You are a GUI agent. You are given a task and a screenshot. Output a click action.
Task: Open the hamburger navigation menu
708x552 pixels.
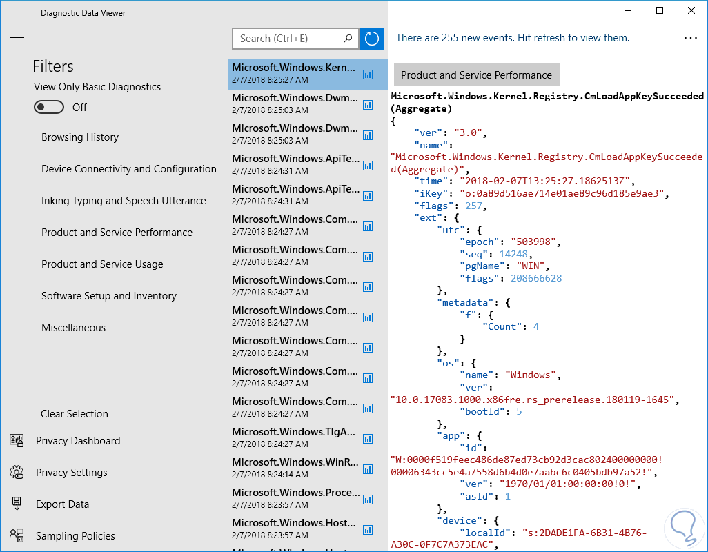[17, 38]
